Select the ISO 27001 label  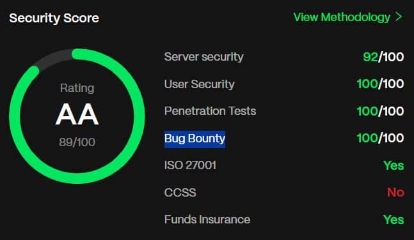pos(190,165)
